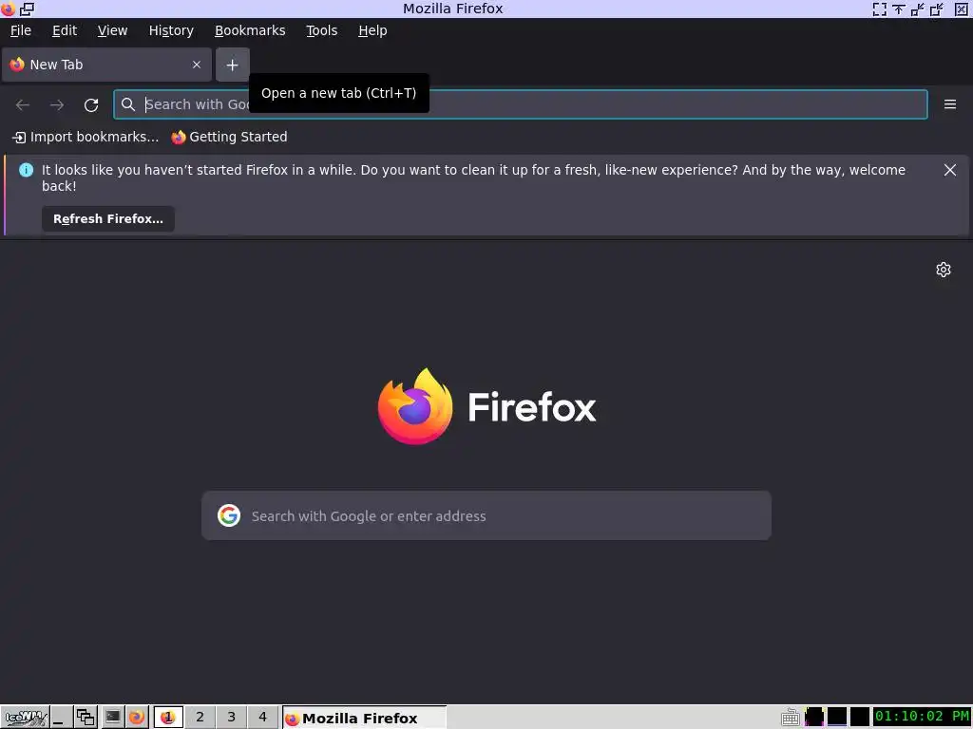Open the window list taskbar button
Screen dimensions: 973x729
[86, 718]
